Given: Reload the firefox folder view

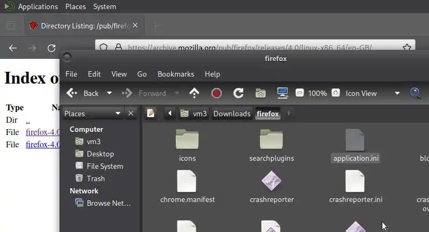Looking at the screenshot, I should point(238,93).
